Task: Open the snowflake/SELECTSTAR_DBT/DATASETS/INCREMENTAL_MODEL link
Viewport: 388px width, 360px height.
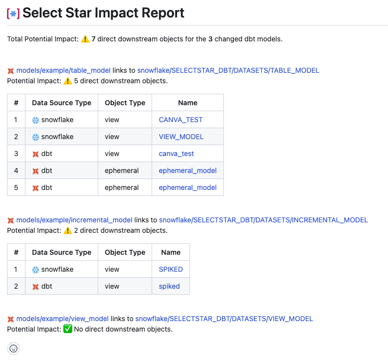Action: click(x=263, y=220)
